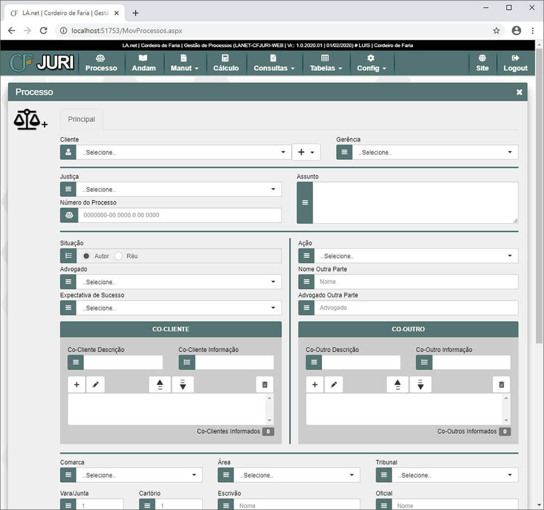Click the Cálculo calculator icon in navbar

click(x=225, y=58)
